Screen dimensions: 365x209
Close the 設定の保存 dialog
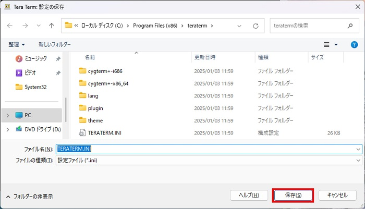coord(358,7)
